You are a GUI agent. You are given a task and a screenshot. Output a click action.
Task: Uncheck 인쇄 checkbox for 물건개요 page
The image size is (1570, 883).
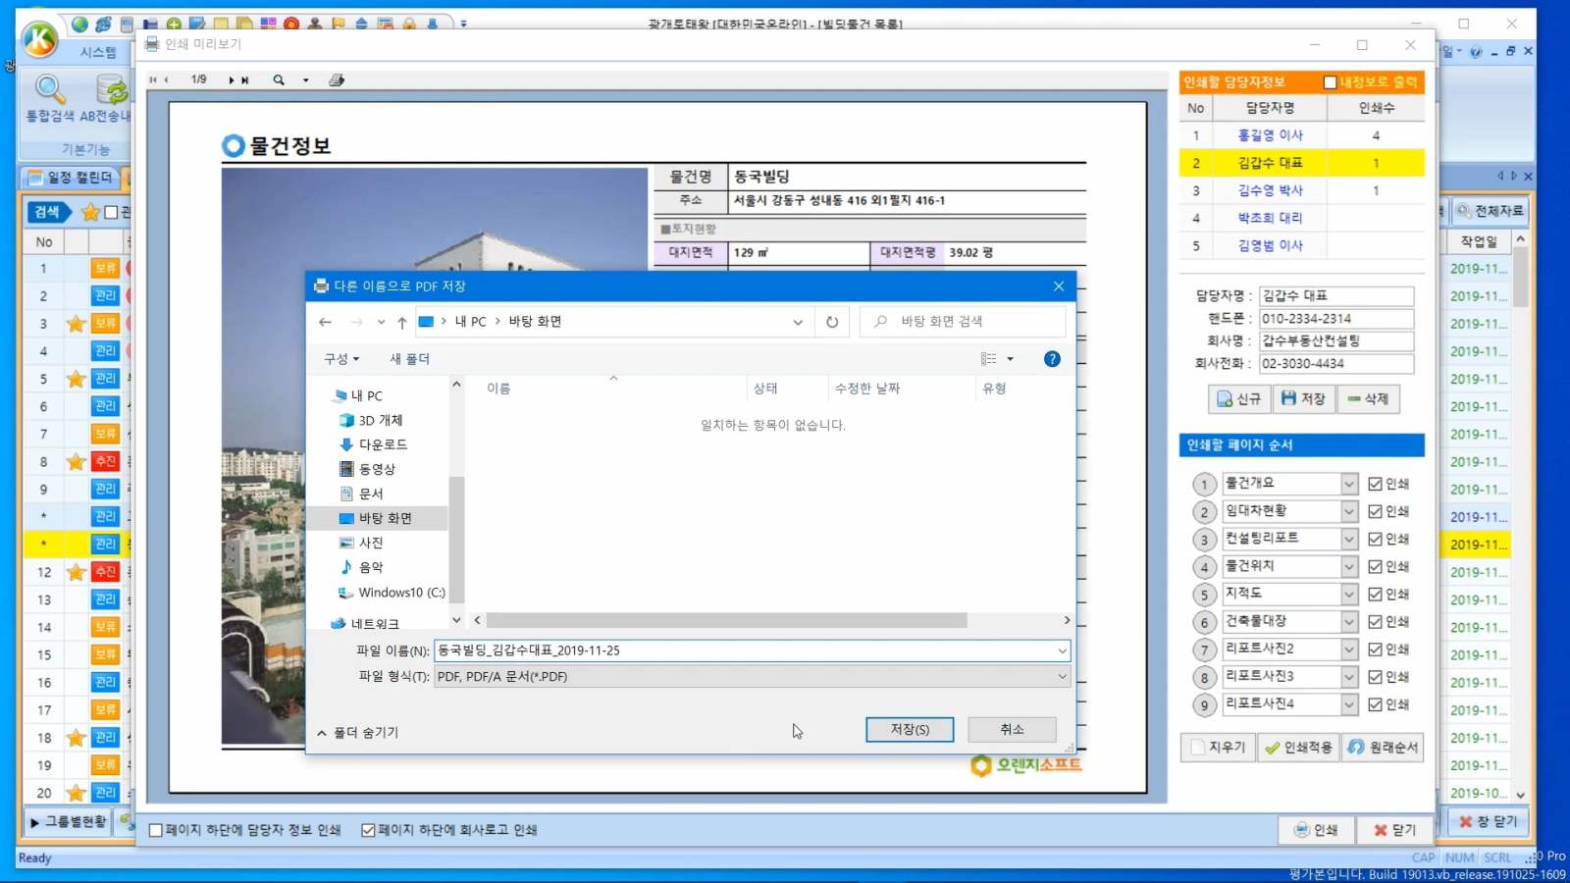click(x=1375, y=484)
